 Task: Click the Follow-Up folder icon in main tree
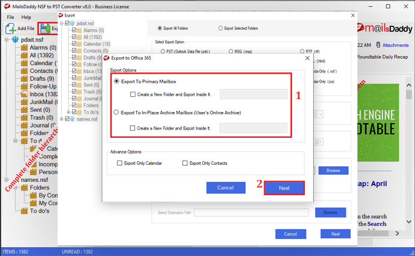(x=24, y=87)
